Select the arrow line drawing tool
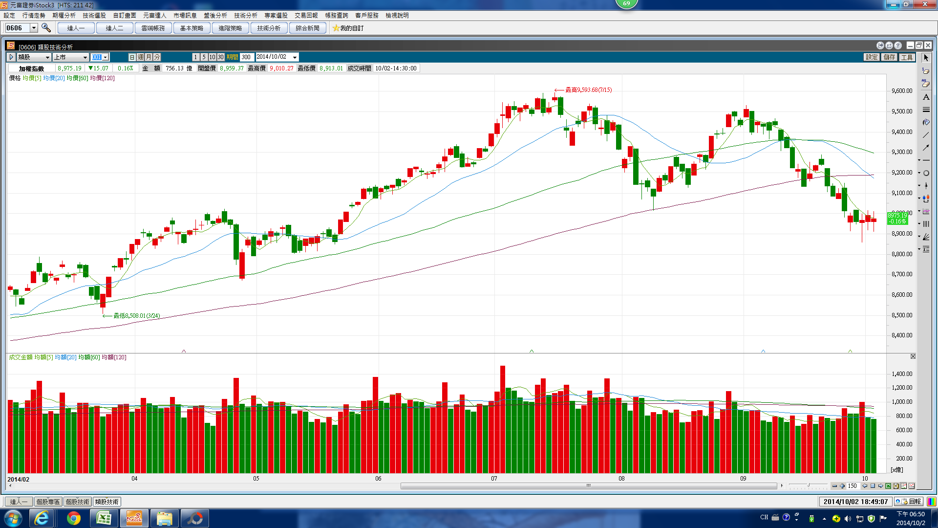The width and height of the screenshot is (938, 528). pos(926,148)
